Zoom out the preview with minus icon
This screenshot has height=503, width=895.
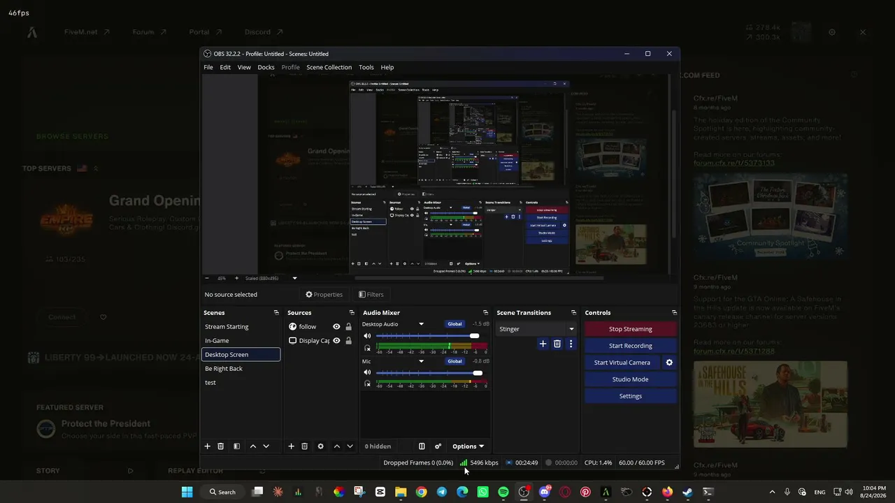pyautogui.click(x=207, y=278)
